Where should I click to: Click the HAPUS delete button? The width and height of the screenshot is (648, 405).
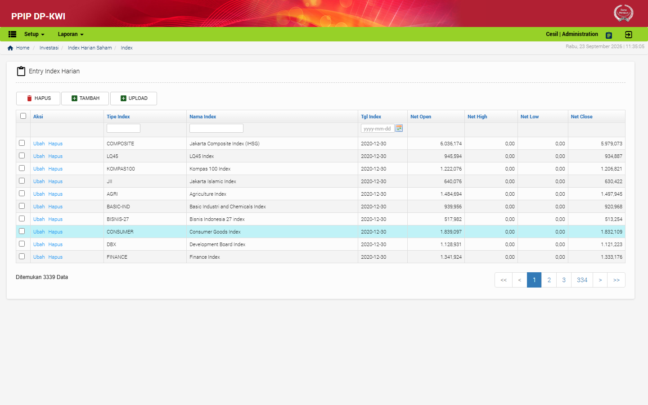38,99
